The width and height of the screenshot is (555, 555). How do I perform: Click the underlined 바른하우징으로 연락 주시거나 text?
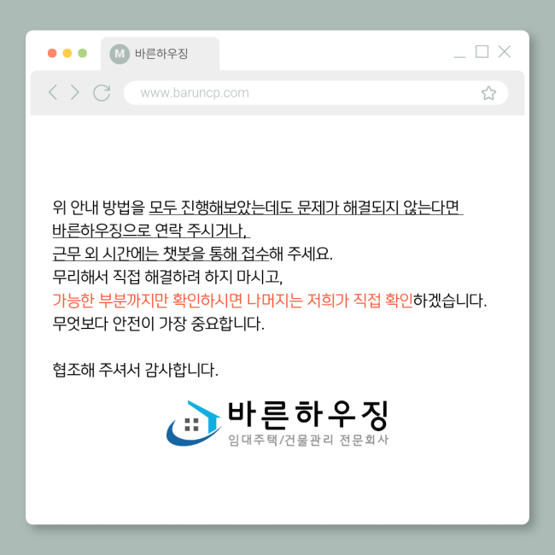tap(151, 231)
